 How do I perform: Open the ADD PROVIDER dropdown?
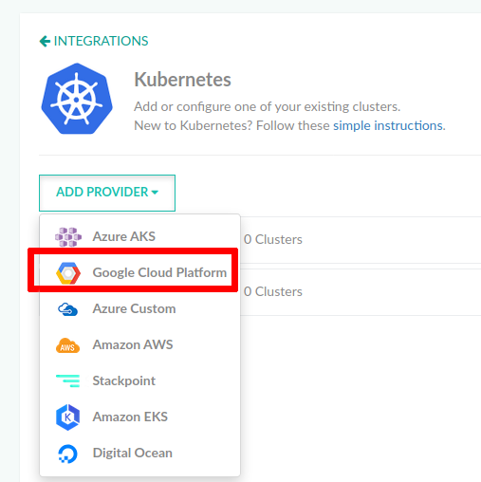click(107, 193)
